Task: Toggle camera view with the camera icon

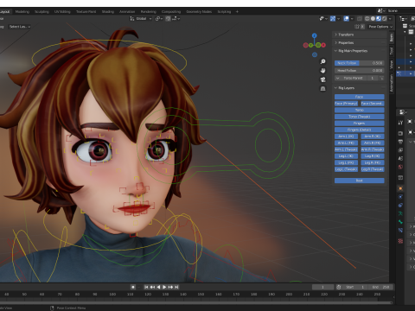Action: click(323, 79)
